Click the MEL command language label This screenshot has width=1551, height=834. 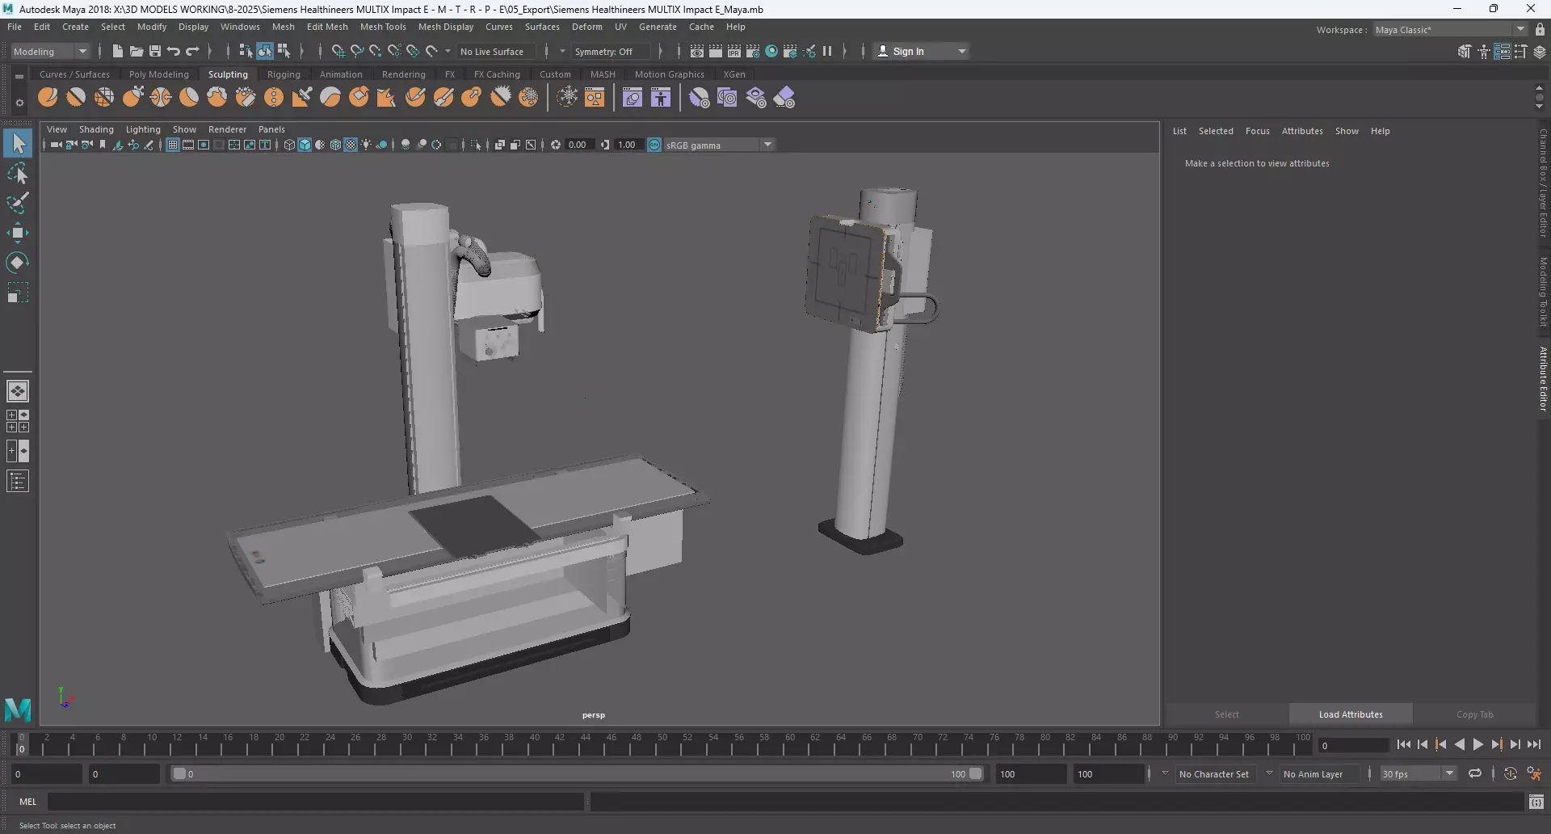(x=28, y=802)
